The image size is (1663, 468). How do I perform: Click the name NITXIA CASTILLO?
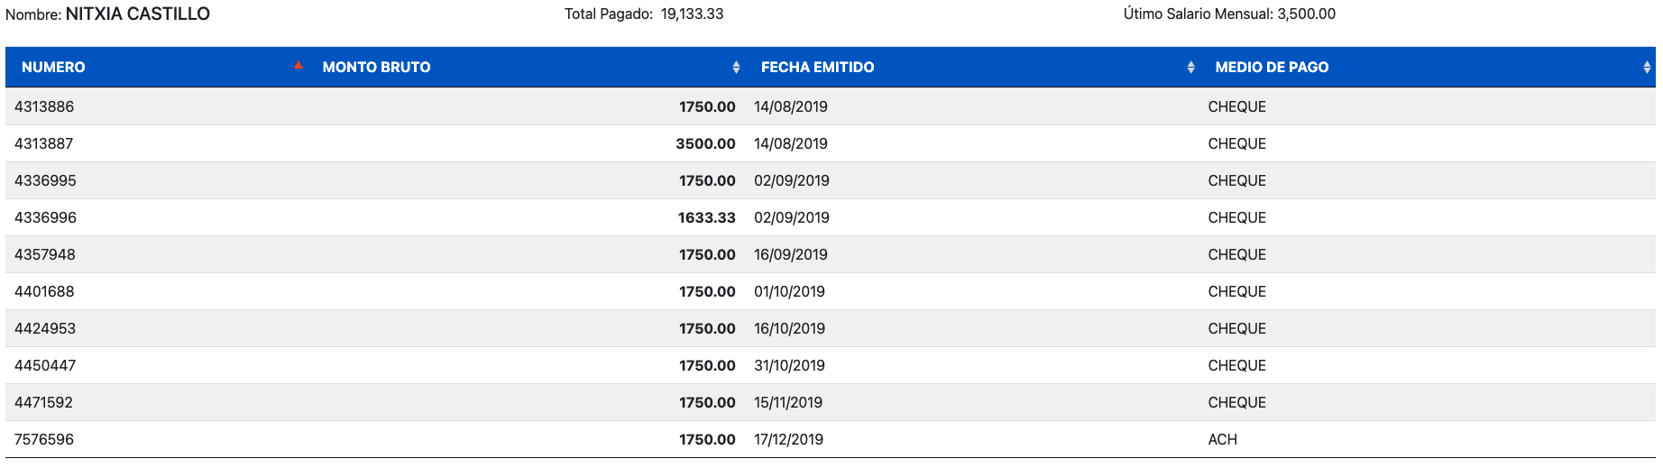138,14
